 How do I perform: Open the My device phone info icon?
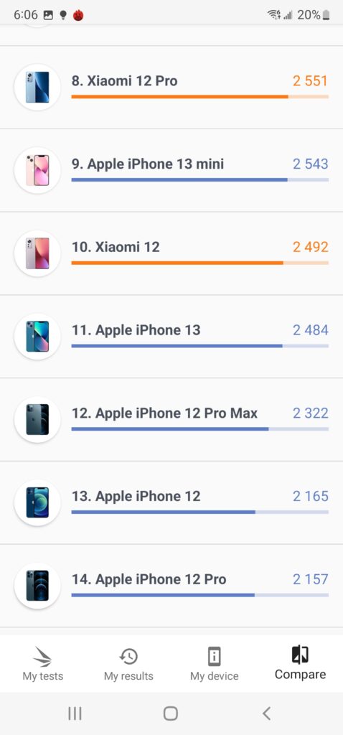tap(214, 657)
